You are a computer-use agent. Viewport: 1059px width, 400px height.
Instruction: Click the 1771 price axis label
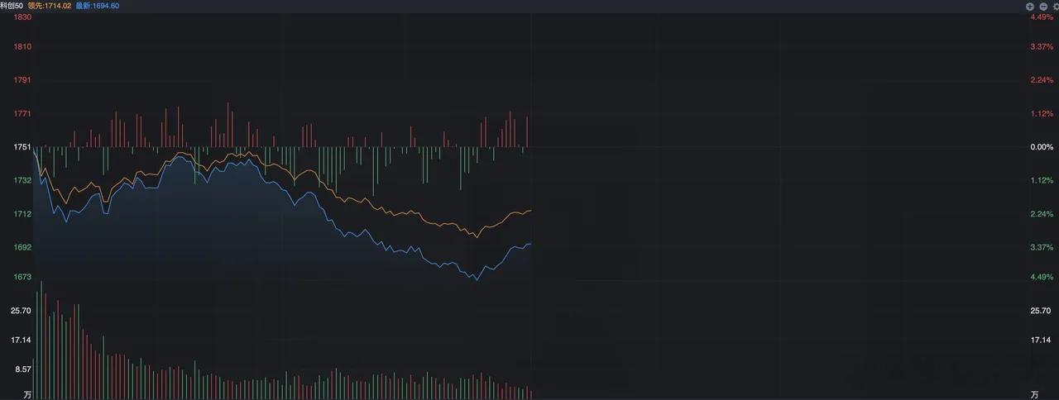click(22, 114)
